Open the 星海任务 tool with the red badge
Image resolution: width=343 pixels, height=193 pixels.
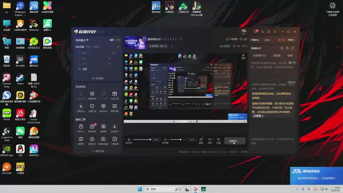92,128
